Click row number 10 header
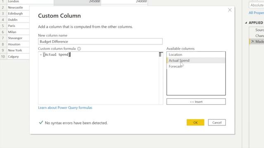The height and width of the screenshot is (148, 264). 3,57
